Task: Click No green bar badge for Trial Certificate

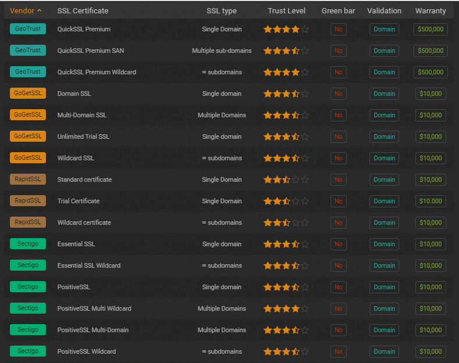Action: [x=339, y=201]
